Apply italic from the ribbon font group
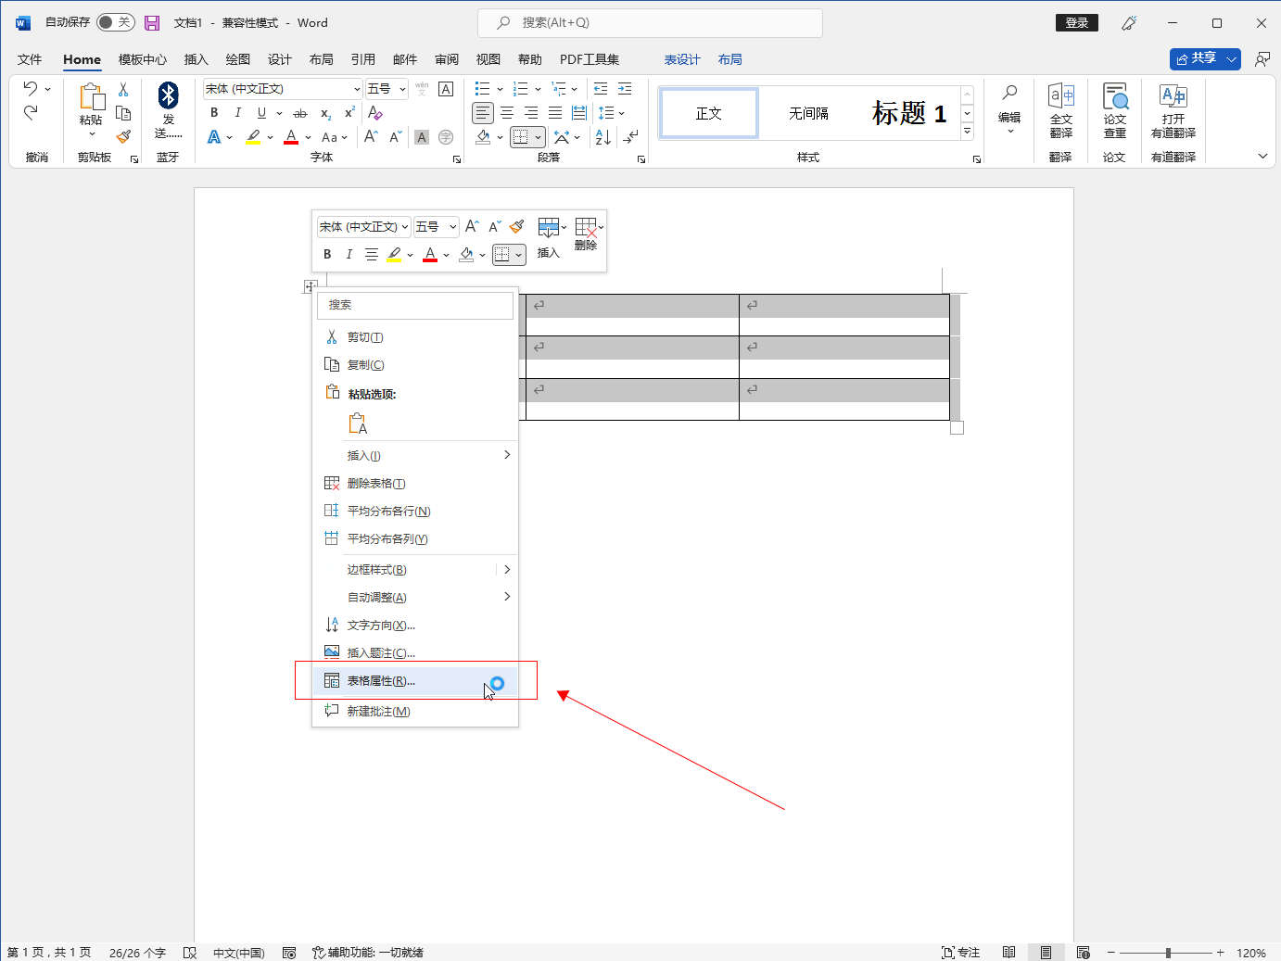This screenshot has width=1281, height=961. [x=237, y=112]
